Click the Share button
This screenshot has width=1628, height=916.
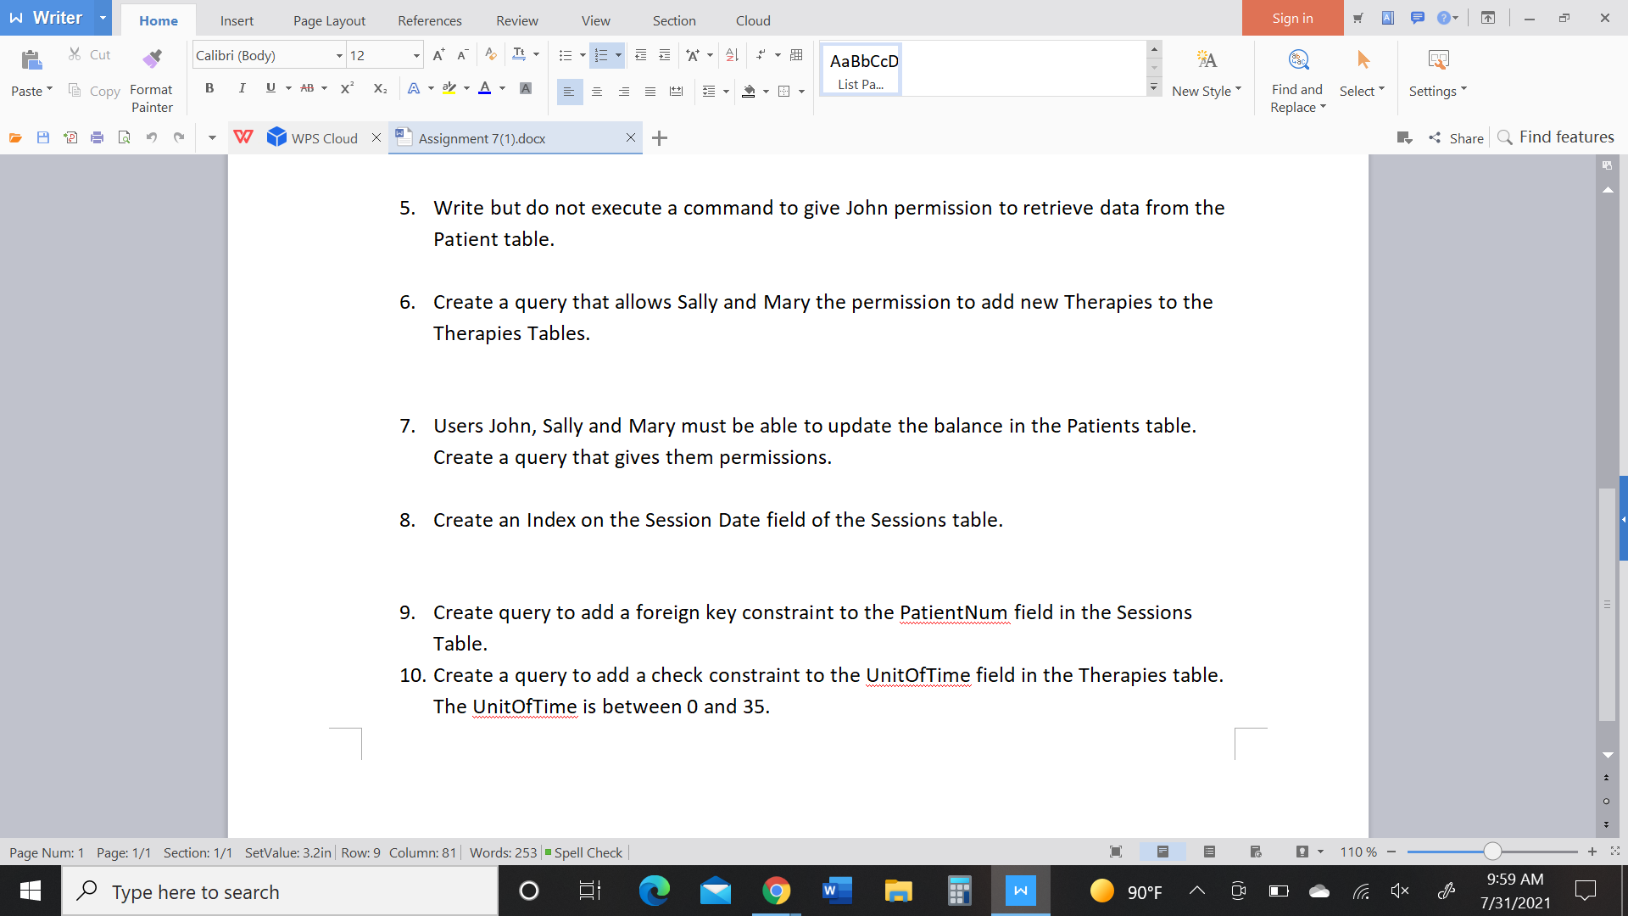click(x=1457, y=137)
